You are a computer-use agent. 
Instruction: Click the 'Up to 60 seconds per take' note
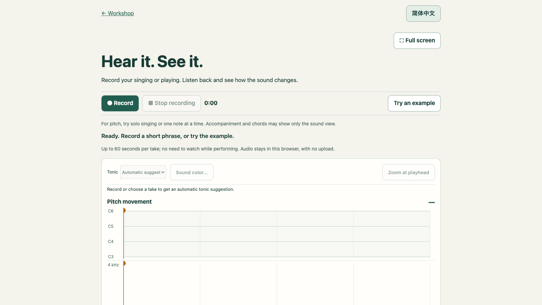[218, 149]
